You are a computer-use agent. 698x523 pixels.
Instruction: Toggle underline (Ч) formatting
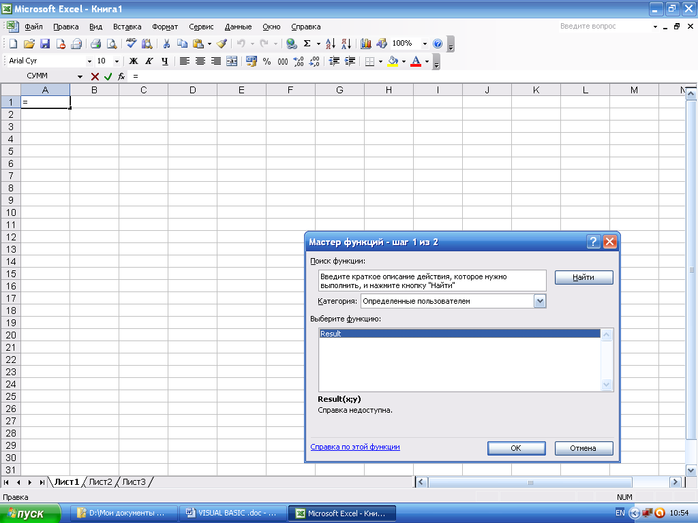click(165, 61)
